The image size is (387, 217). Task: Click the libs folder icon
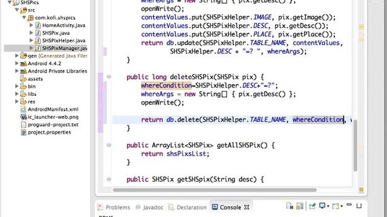pyautogui.click(x=24, y=94)
